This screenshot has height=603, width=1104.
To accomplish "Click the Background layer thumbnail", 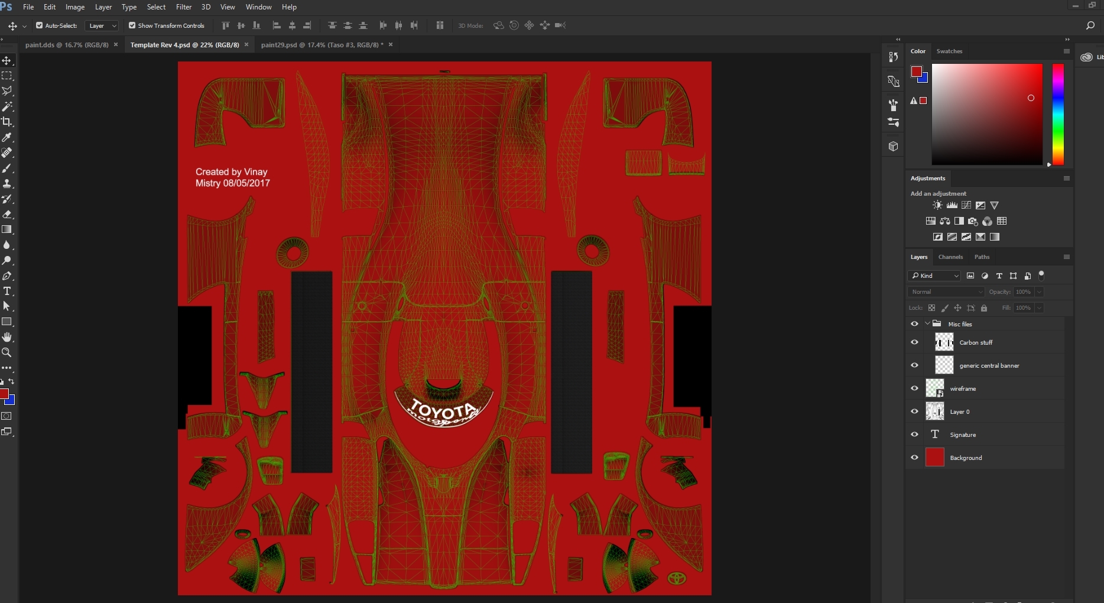I will click(x=935, y=458).
